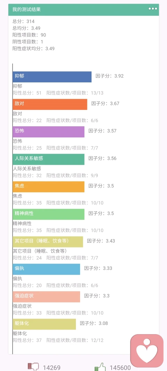Click the 因子分：3.92 label
This screenshot has width=167, height=371.
pyautogui.click(x=110, y=76)
